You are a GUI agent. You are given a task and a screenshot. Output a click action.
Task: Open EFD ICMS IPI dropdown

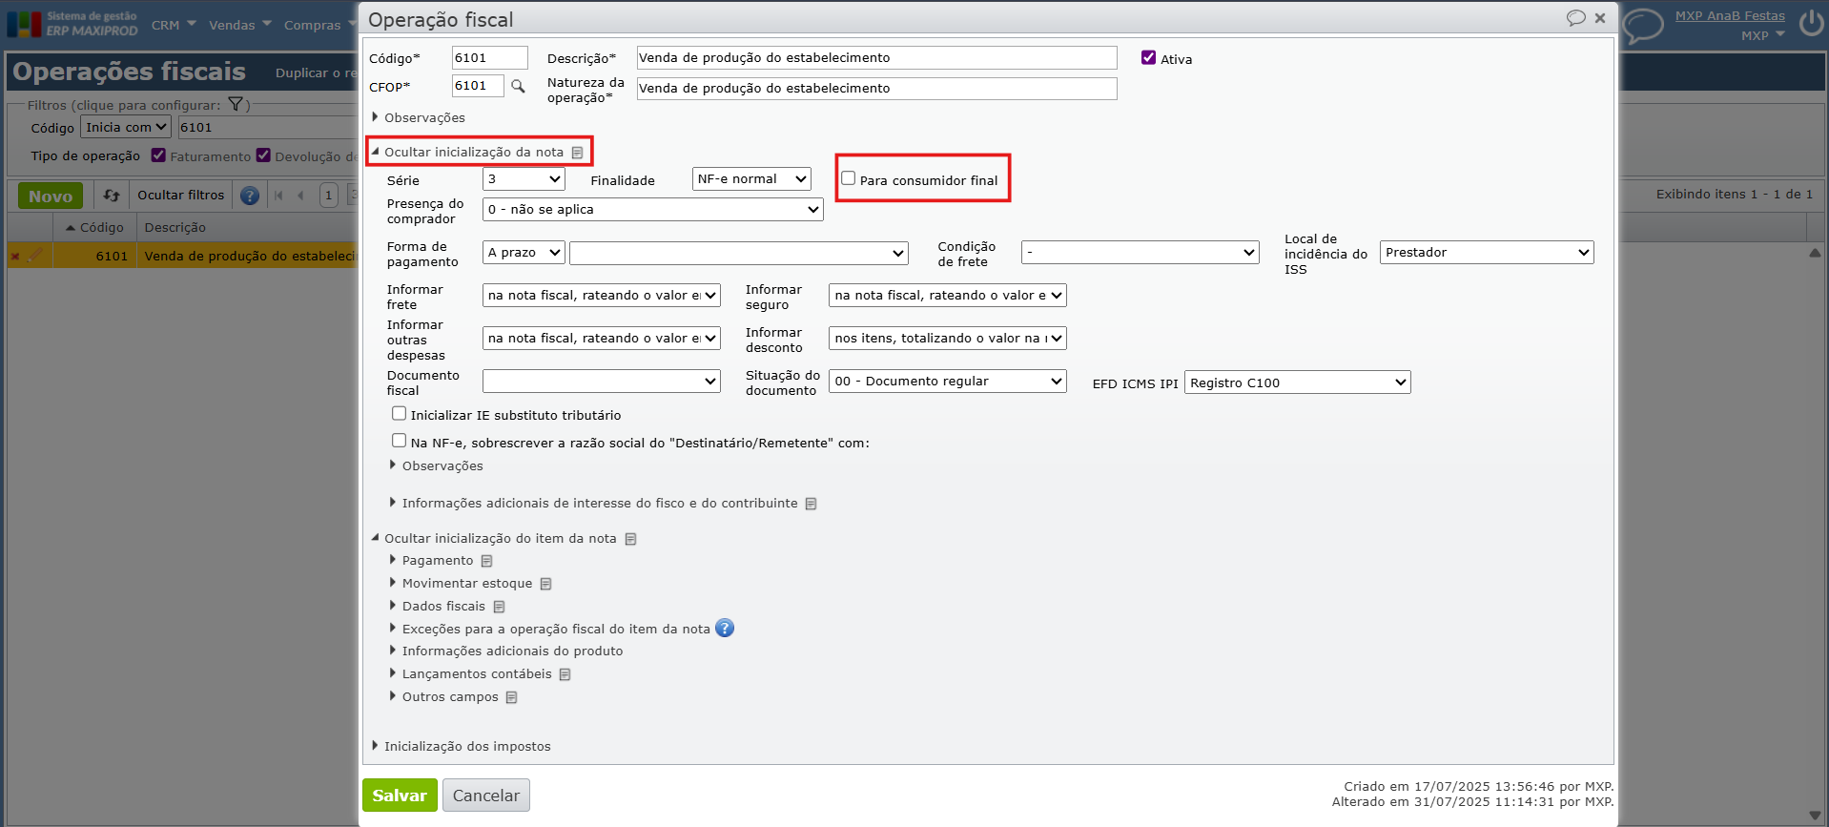pos(1297,382)
